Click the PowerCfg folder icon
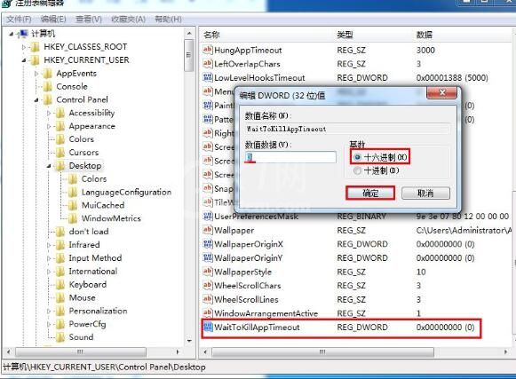 pyautogui.click(x=60, y=324)
